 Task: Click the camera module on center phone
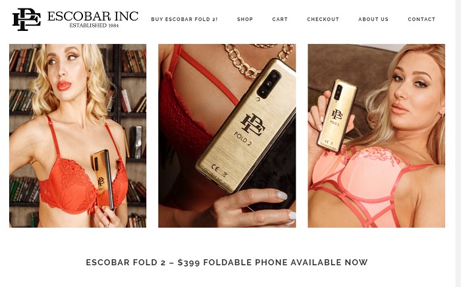tap(269, 84)
